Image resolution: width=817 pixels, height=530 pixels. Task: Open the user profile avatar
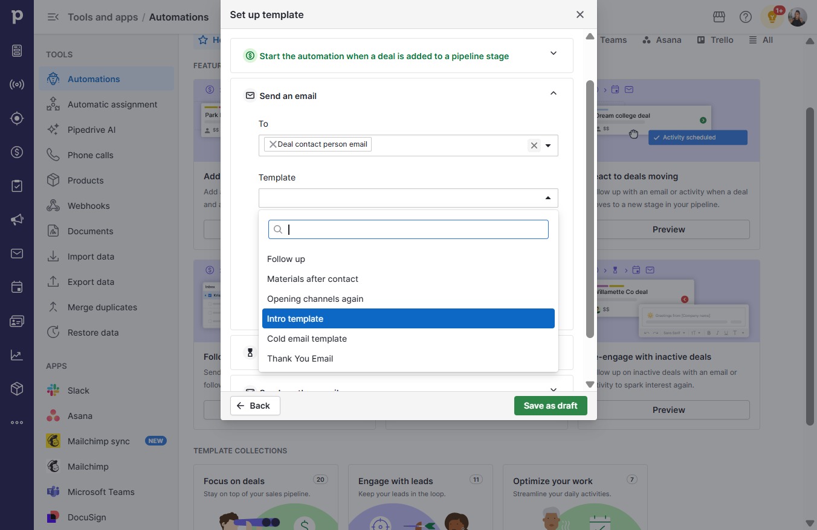coord(798,17)
